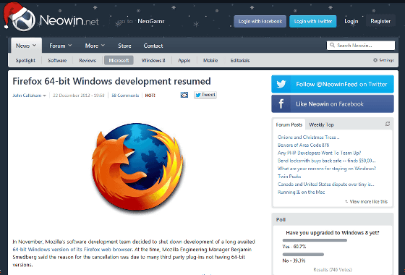Switch to the Forum Posts tab
Image resolution: width=405 pixels, height=275 pixels.
click(289, 124)
